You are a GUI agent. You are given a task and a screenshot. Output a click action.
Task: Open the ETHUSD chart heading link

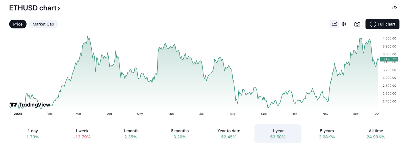[33, 8]
